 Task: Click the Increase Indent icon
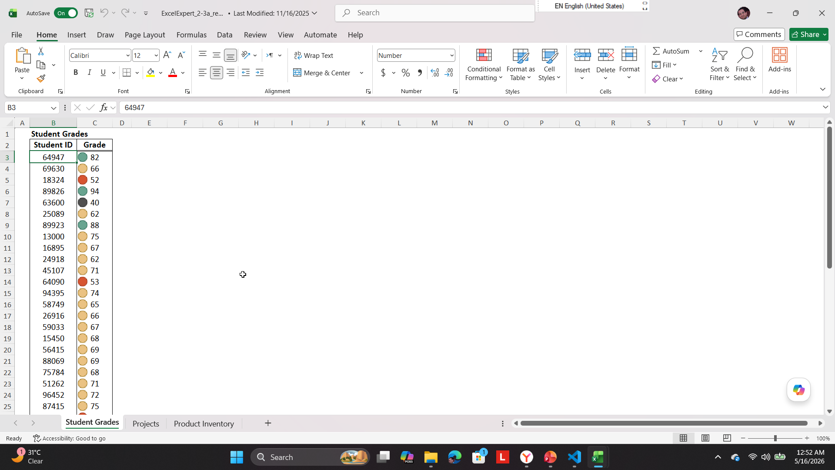pyautogui.click(x=260, y=73)
